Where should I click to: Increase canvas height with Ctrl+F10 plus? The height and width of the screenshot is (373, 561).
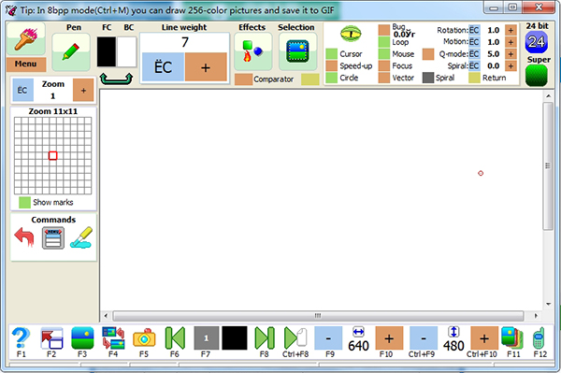pyautogui.click(x=484, y=338)
